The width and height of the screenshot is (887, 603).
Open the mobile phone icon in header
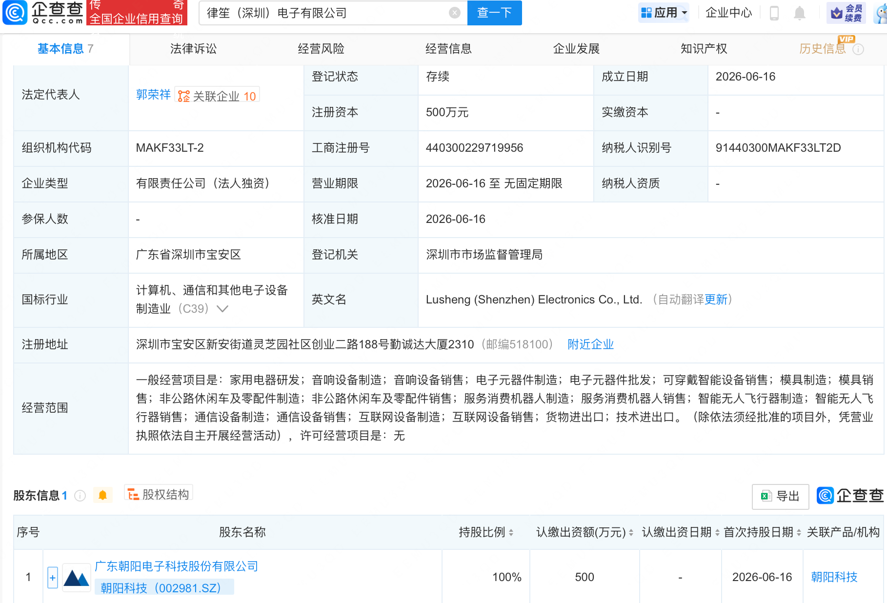click(x=774, y=13)
